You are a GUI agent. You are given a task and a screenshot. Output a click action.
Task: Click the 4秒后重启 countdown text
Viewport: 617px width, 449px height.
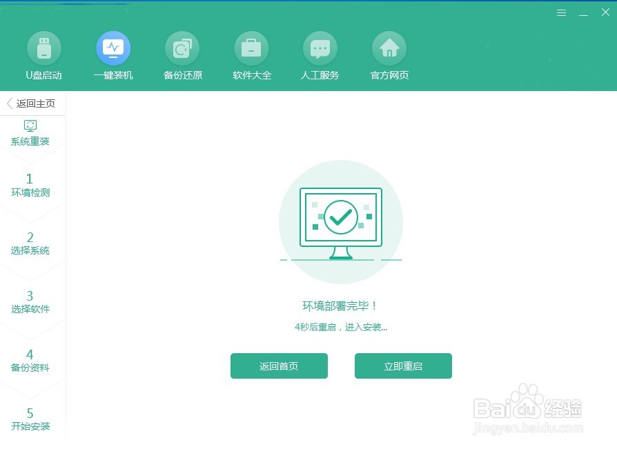click(x=341, y=327)
